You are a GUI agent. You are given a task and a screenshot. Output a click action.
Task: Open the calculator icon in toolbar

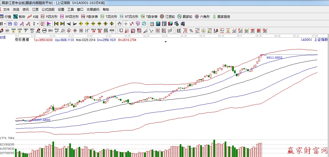(158, 24)
